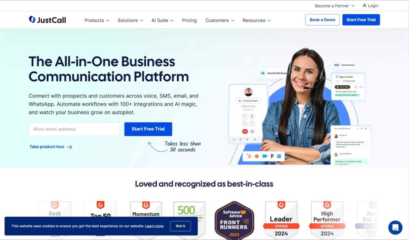Open the Pricing page
409x240 pixels.
[x=189, y=20]
